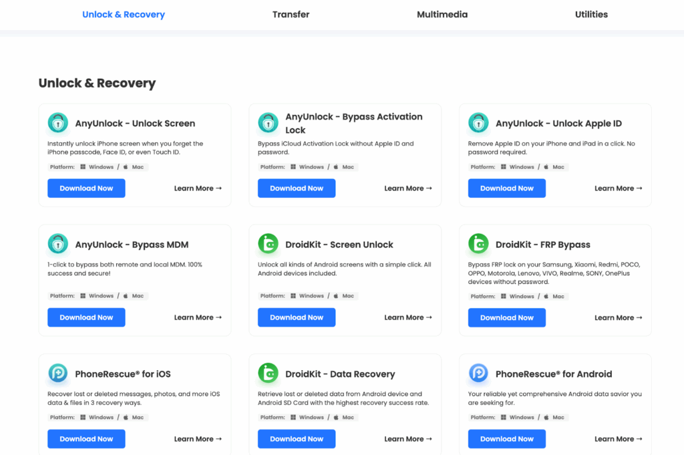Learn more about AnyUnlock Bypass MDM
The height and width of the screenshot is (455, 684).
(x=198, y=317)
